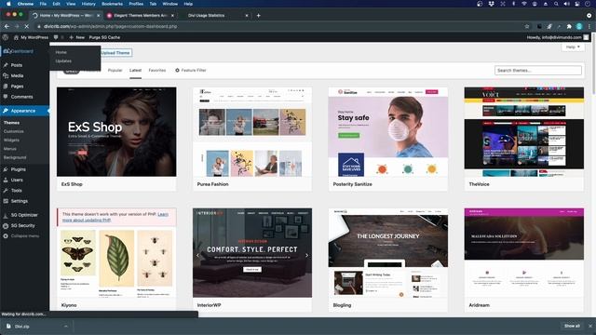This screenshot has width=596, height=335.
Task: Select the Blogling theme thumbnail
Action: 388,252
